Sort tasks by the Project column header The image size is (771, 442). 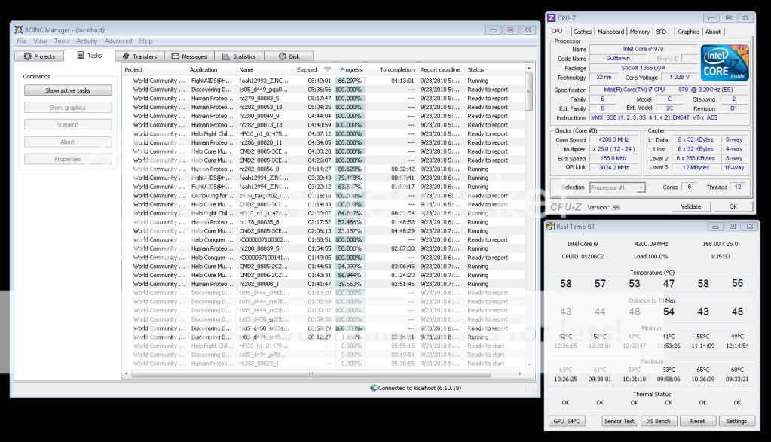coord(133,70)
